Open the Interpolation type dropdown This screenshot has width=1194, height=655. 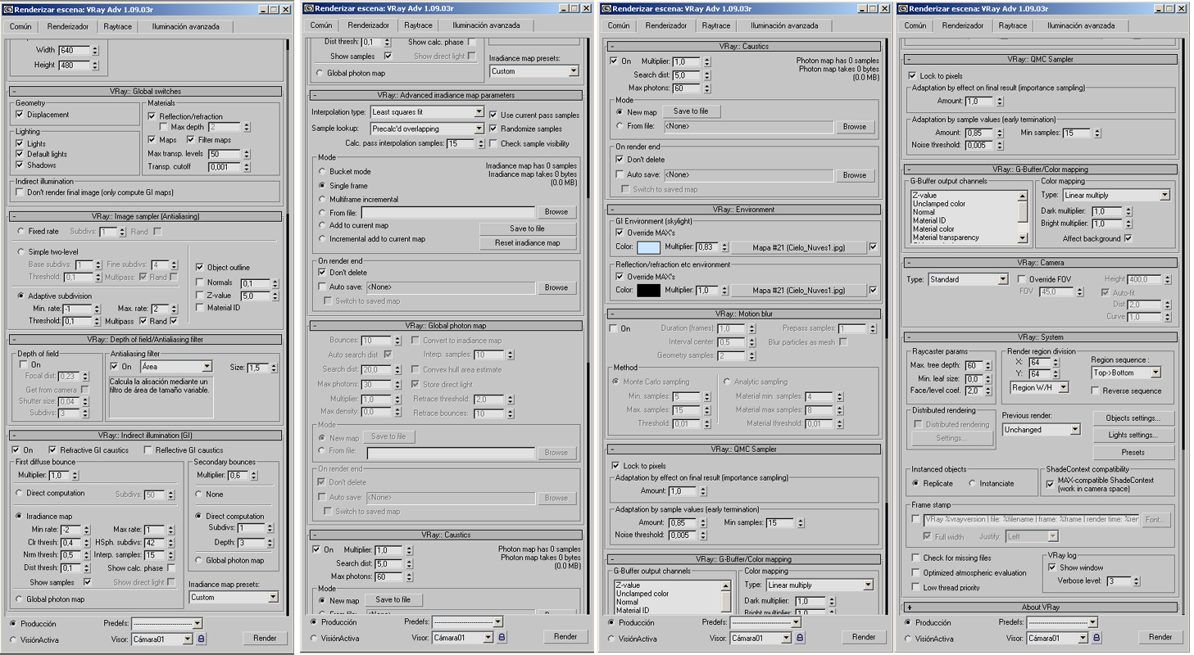coord(427,112)
